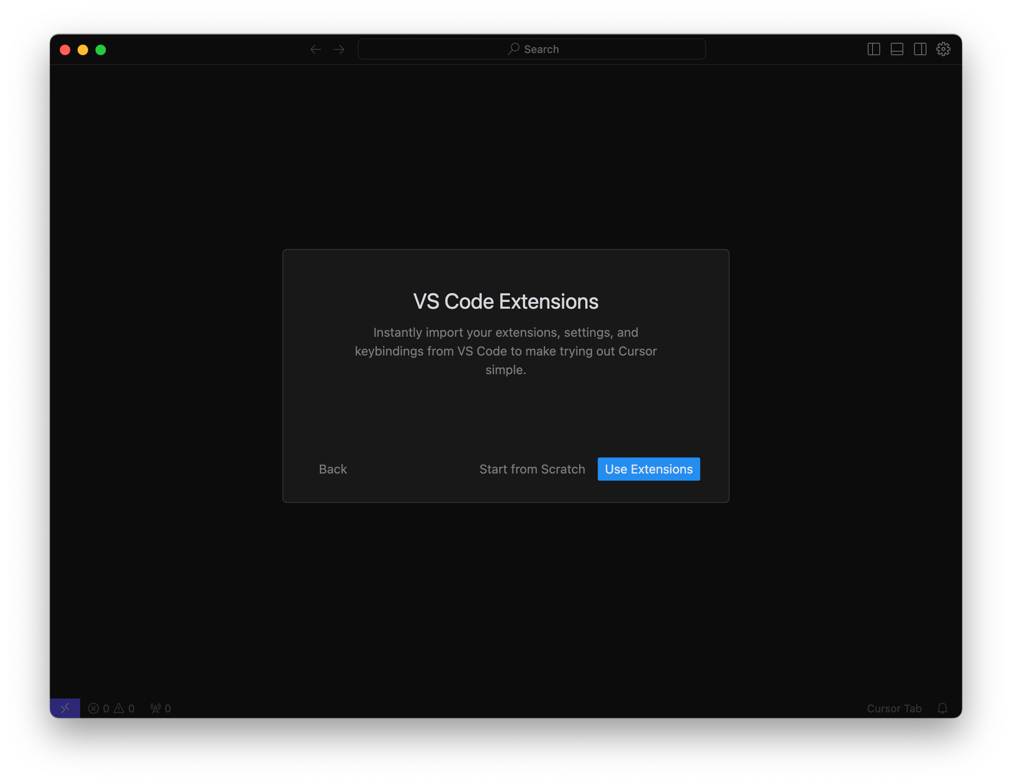This screenshot has width=1012, height=784.
Task: Open settings via the gear icon
Action: click(943, 49)
